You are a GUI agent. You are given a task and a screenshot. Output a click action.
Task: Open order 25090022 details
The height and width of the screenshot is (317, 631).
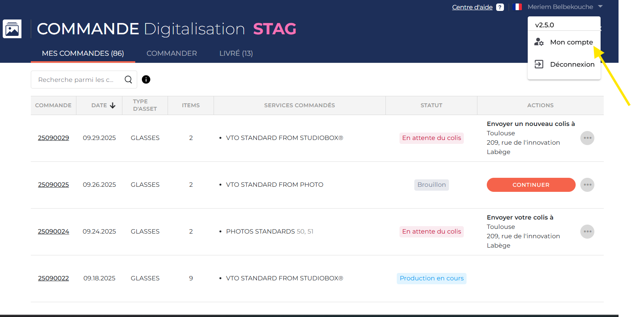pos(53,278)
